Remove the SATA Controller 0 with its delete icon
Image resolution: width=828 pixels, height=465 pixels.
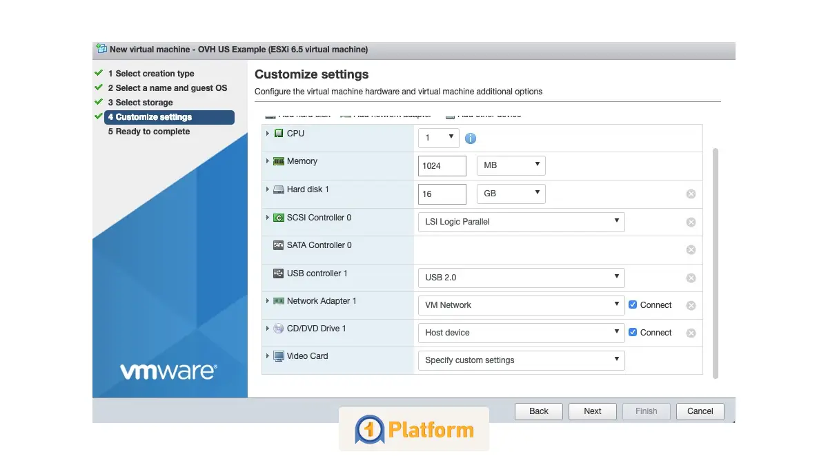(x=691, y=249)
